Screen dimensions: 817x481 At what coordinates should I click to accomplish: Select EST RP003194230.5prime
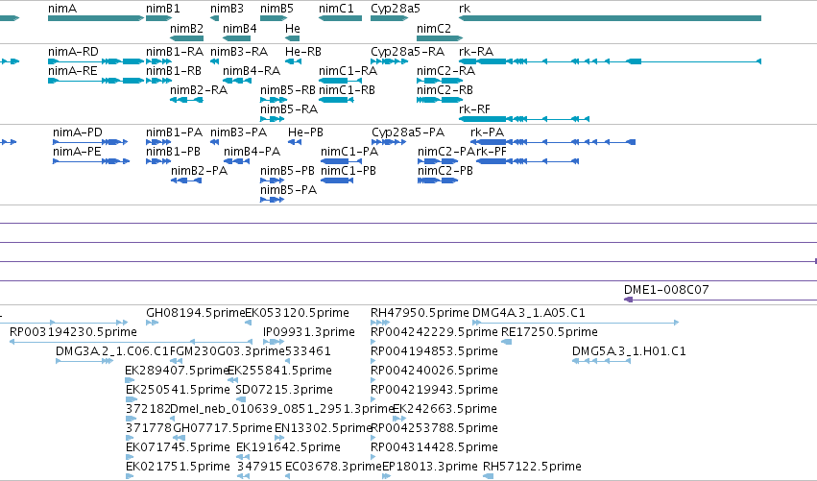131,343
